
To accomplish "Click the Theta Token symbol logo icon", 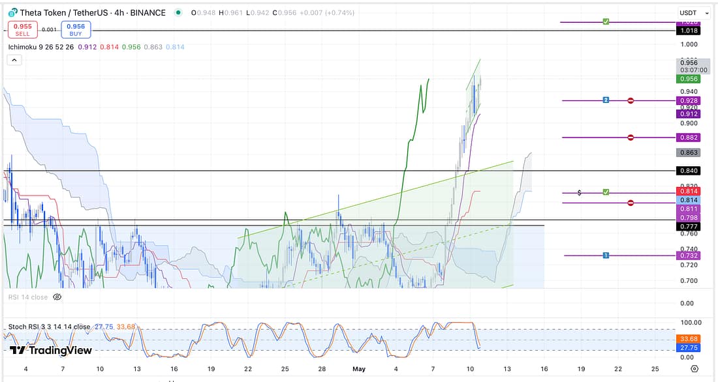I will click(12, 12).
